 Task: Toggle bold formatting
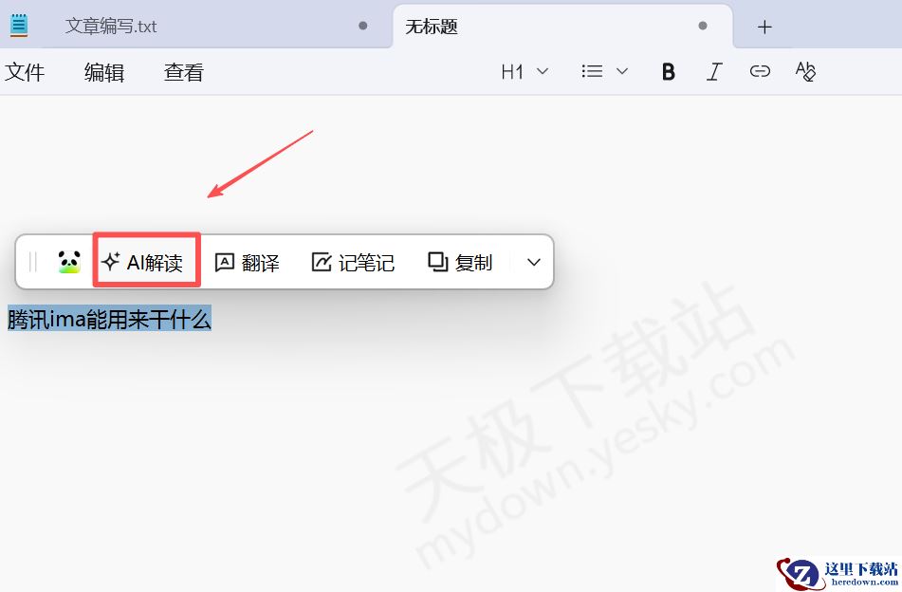(x=668, y=71)
